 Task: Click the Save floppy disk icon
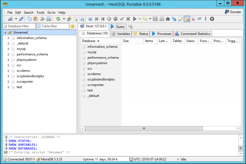(x=155, y=19)
